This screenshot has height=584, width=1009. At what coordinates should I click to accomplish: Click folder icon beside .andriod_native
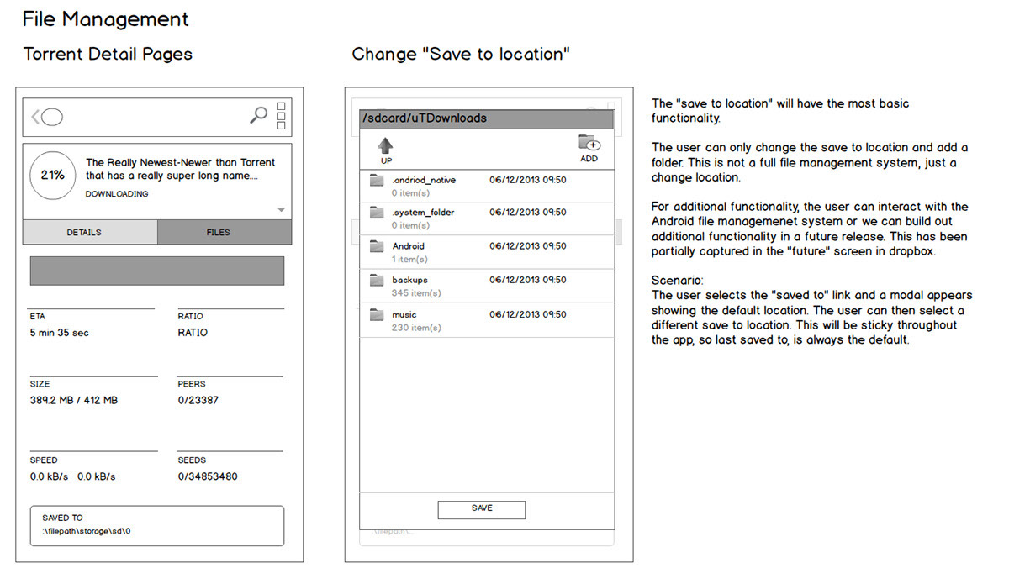tap(376, 180)
